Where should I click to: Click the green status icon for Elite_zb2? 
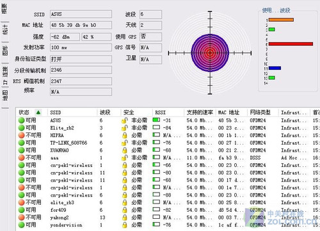point(21,128)
